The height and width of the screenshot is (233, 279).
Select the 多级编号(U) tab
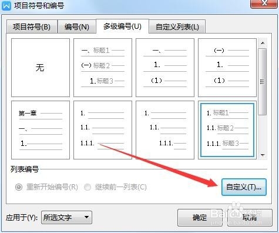tap(122, 26)
